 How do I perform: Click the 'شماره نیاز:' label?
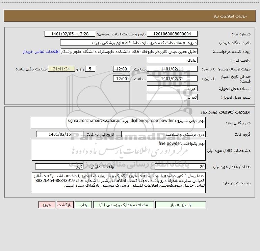click(x=241, y=34)
